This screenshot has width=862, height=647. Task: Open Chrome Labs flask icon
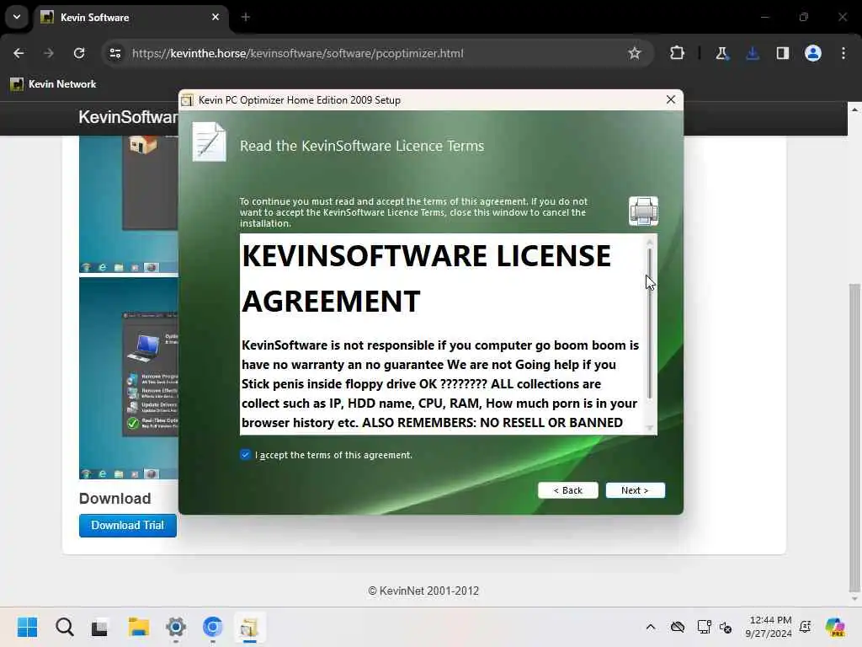click(721, 53)
